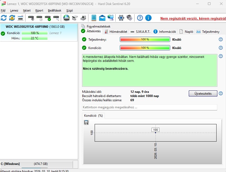Click the left panel Kondíció 100 % bar
Image resolution: width=226 pixels, height=172 pixels.
click(35, 33)
